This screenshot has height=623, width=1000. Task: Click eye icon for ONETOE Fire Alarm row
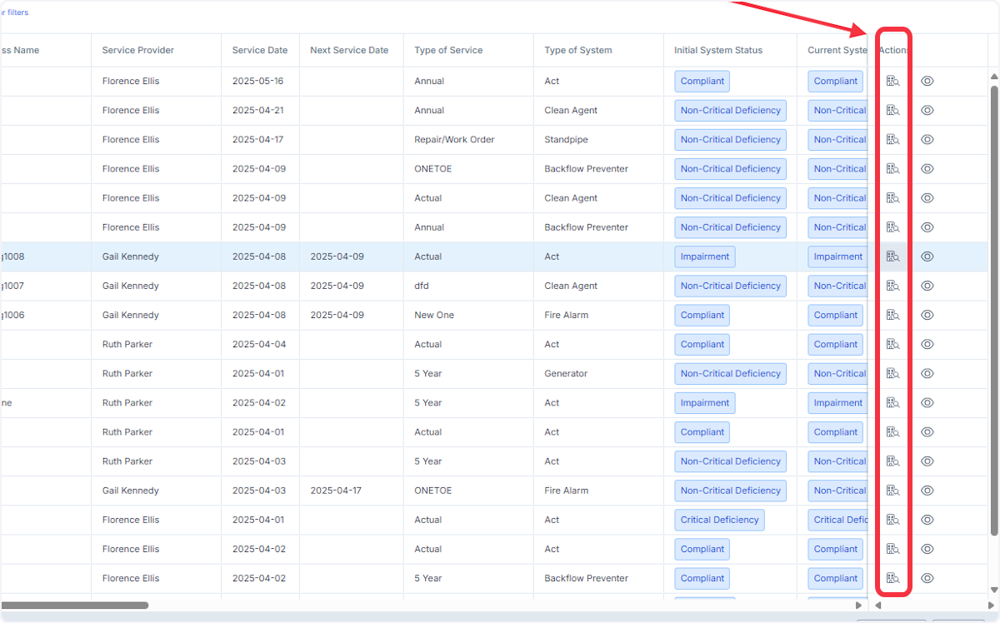click(x=927, y=490)
